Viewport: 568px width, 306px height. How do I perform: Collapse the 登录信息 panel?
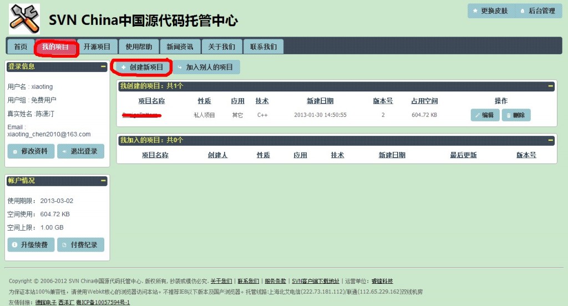coord(103,67)
